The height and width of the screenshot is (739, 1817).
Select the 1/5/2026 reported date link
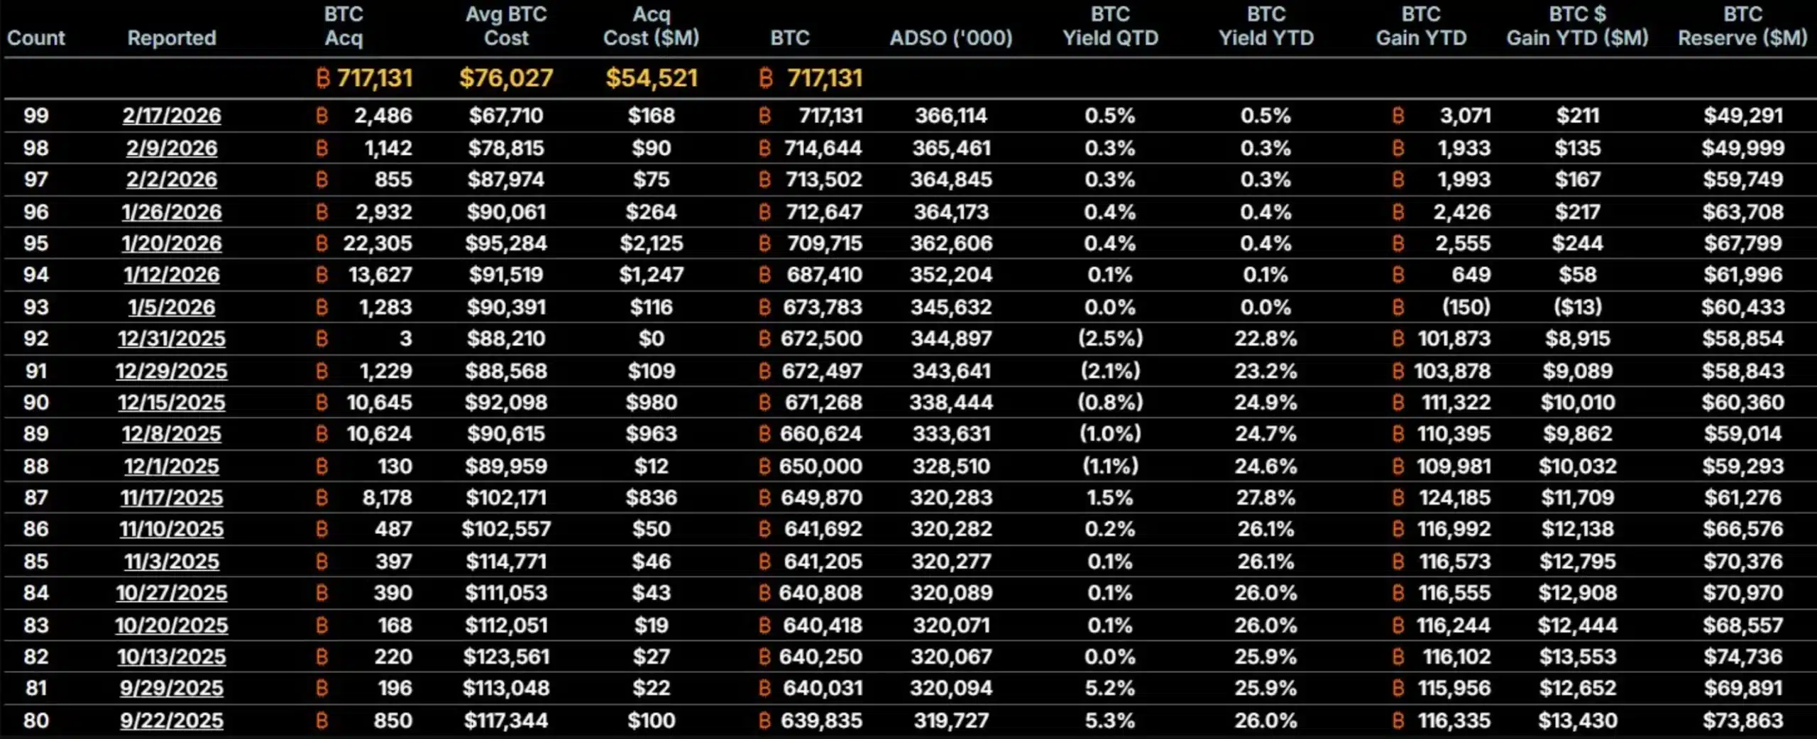click(x=172, y=307)
